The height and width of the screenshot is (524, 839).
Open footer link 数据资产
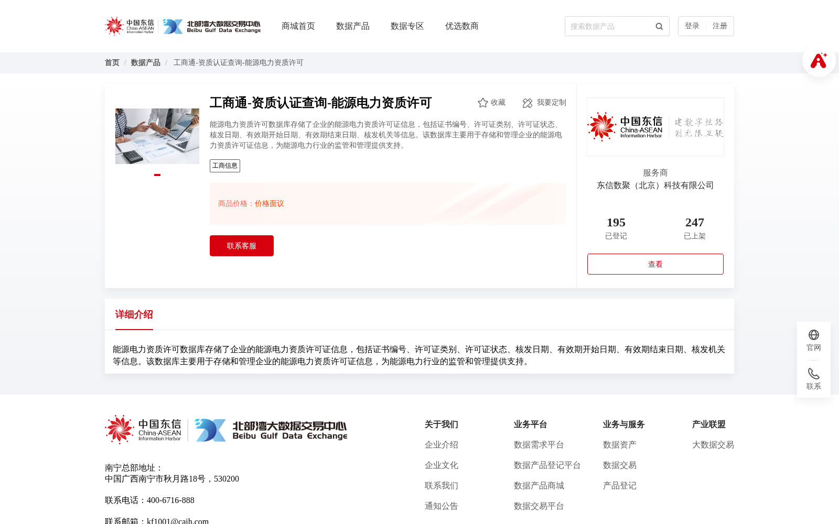[620, 445]
